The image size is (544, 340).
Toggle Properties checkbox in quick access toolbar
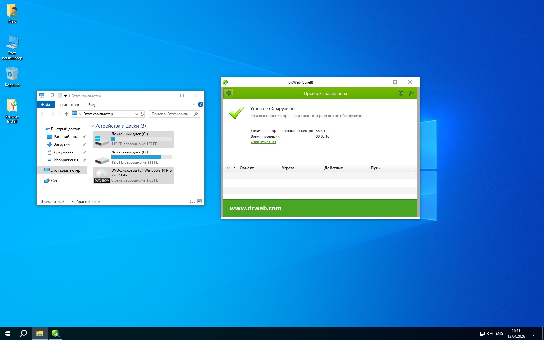(x=52, y=96)
